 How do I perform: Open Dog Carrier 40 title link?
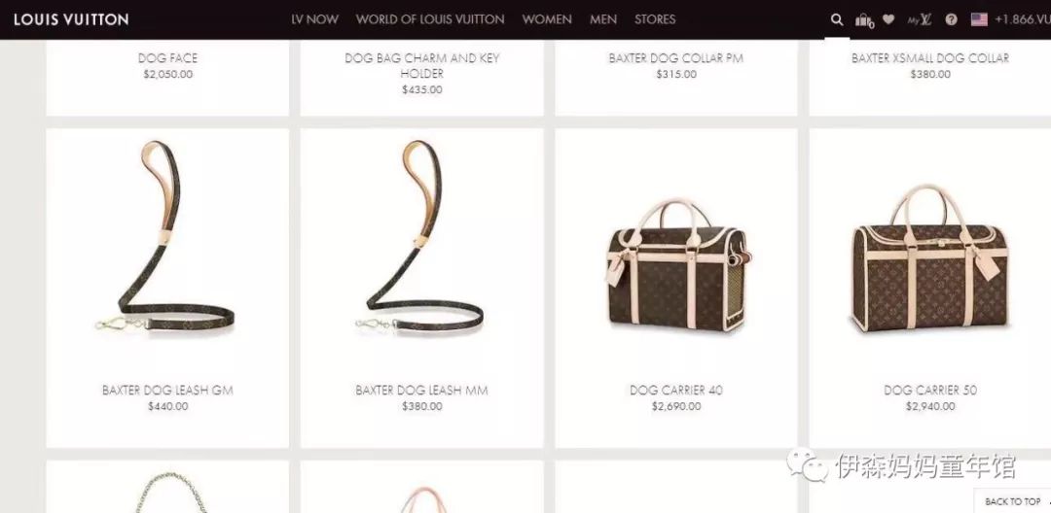pyautogui.click(x=676, y=390)
